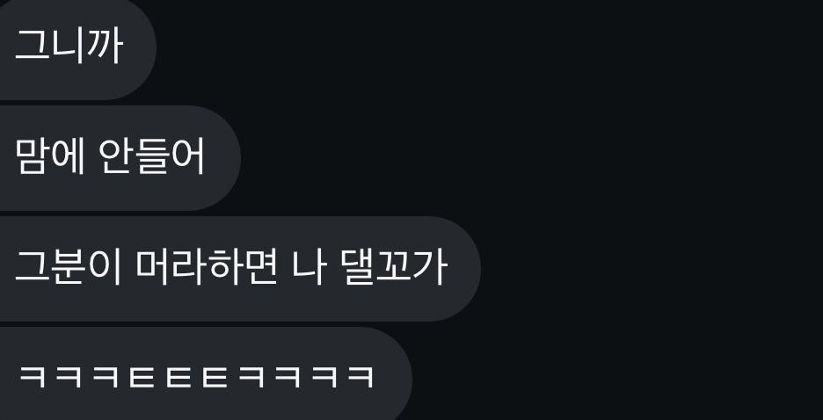Click the '어' syllable ending '안들어'
This screenshot has height=420, width=823.
point(188,156)
